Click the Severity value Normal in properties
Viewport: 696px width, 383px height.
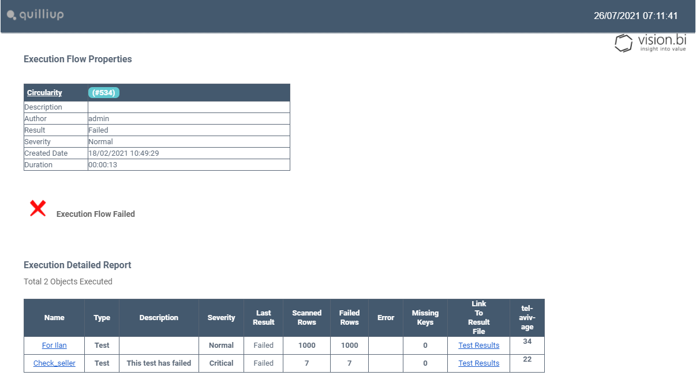100,142
